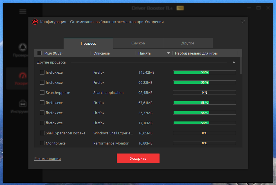Enable the Monitor.exe process checkbox

click(x=42, y=143)
